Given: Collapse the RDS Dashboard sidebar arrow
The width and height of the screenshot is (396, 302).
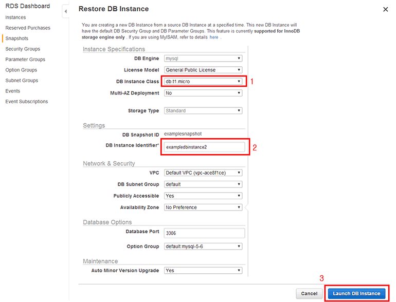Looking at the screenshot, I should click(65, 11).
